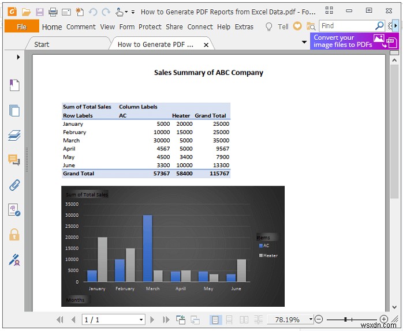403x331 pixels.
Task: Open the Connect ribbon tab
Action: [x=200, y=27]
